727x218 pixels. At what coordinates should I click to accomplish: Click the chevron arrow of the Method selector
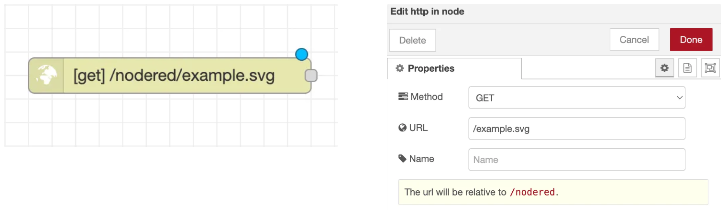click(679, 98)
